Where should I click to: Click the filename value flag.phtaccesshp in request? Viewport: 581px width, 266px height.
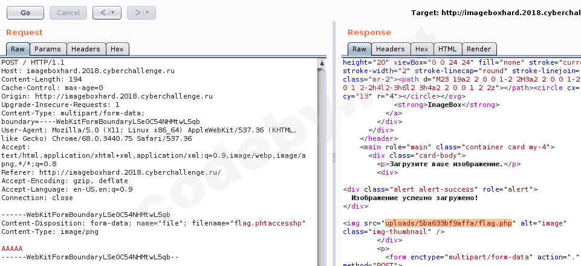pos(268,222)
